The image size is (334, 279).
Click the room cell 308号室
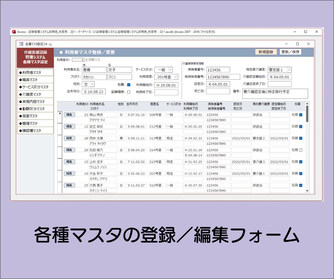[x=157, y=115]
